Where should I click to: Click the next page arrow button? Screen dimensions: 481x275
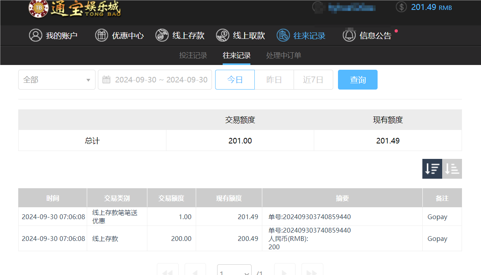[284, 271]
